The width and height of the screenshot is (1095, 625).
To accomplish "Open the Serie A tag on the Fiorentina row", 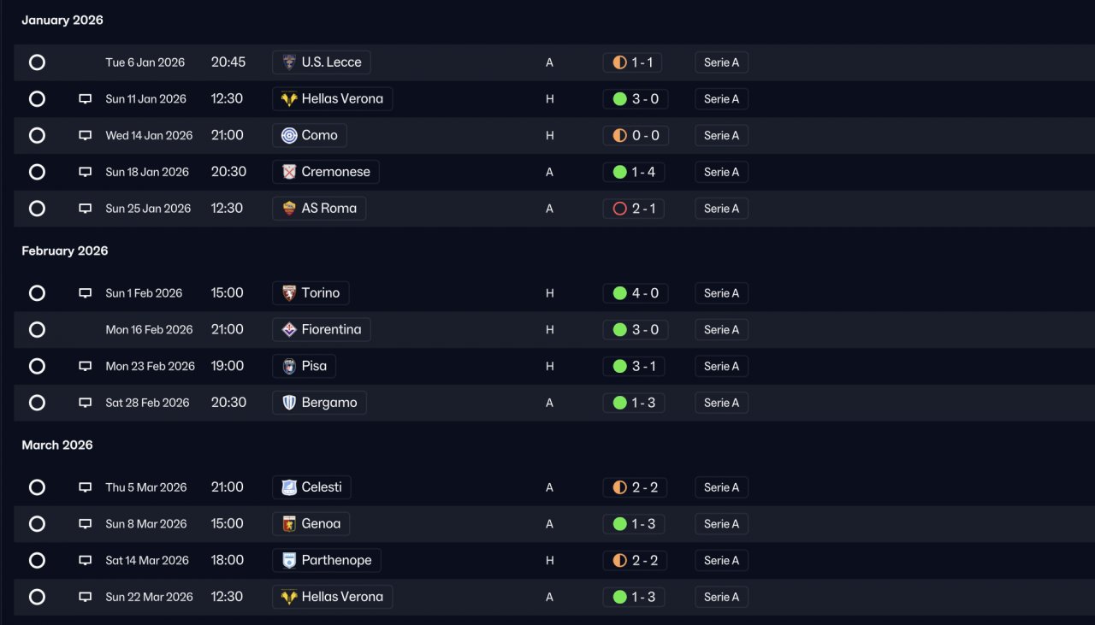I will pyautogui.click(x=721, y=330).
